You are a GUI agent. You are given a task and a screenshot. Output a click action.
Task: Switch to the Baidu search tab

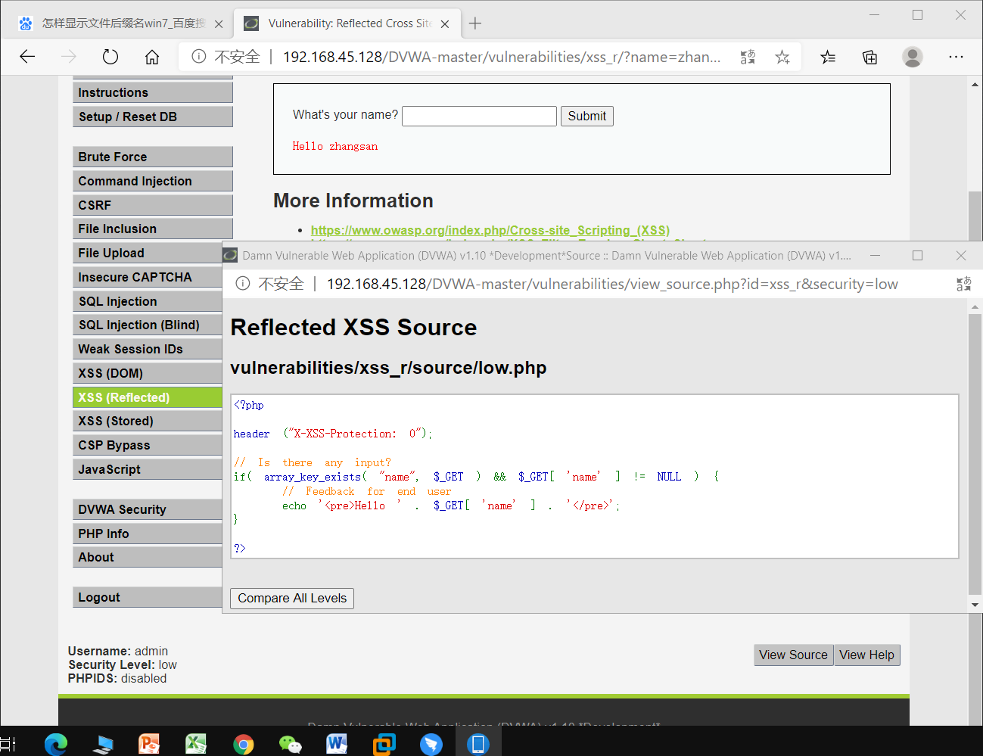click(122, 23)
